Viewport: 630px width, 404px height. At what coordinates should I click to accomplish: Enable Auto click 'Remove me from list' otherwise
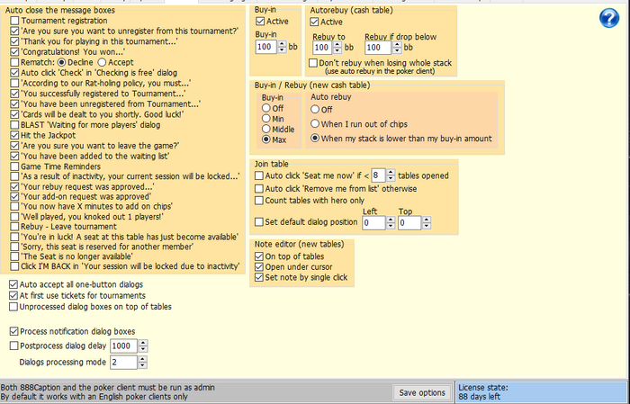(x=259, y=188)
